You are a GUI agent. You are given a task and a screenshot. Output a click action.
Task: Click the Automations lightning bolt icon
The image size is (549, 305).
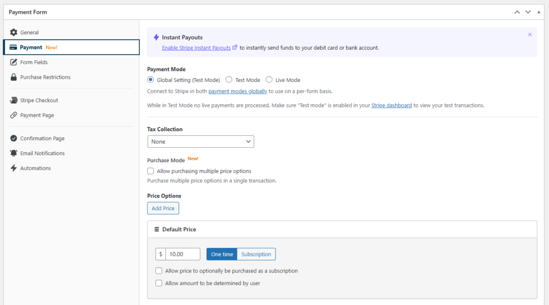13,168
